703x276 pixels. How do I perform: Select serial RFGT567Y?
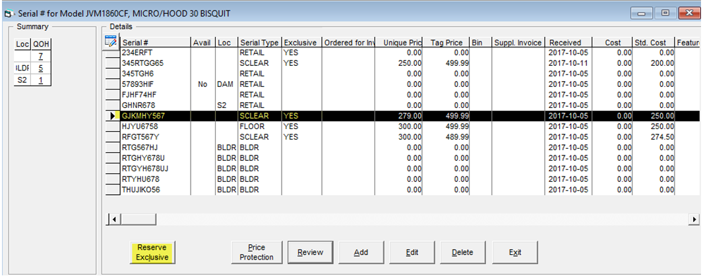156,136
